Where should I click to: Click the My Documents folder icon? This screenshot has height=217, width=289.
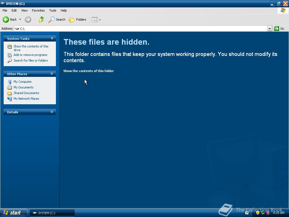point(10,88)
